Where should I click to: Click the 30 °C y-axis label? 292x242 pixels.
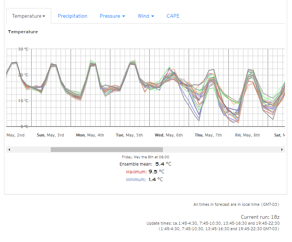pos(23,49)
